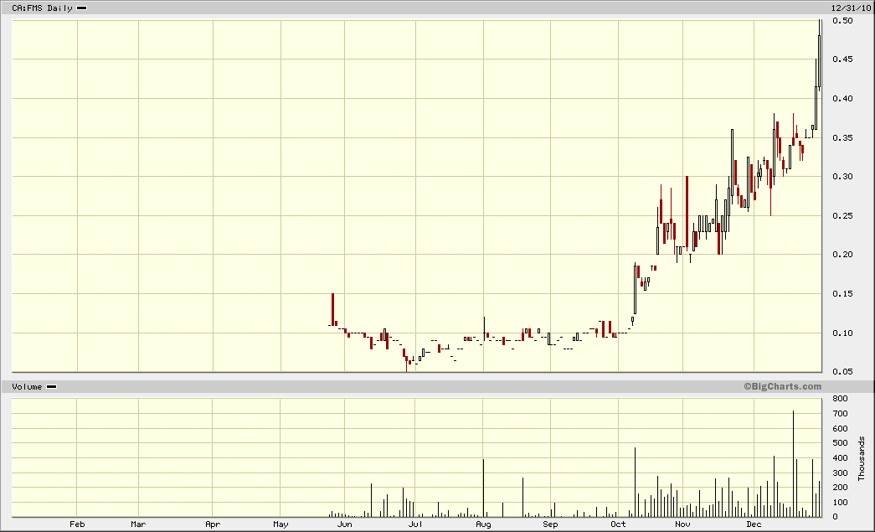Click the 800 volume axis label

tap(840, 399)
